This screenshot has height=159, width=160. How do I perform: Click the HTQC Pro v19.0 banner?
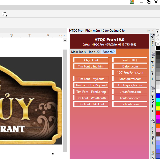click(x=109, y=41)
